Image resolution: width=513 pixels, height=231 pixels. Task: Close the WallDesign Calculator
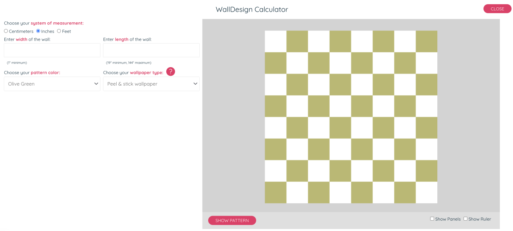tap(497, 9)
